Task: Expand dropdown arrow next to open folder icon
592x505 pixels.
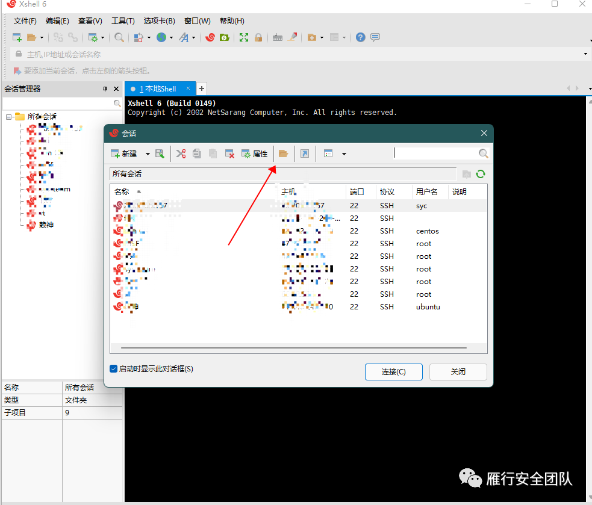Action: pyautogui.click(x=42, y=38)
